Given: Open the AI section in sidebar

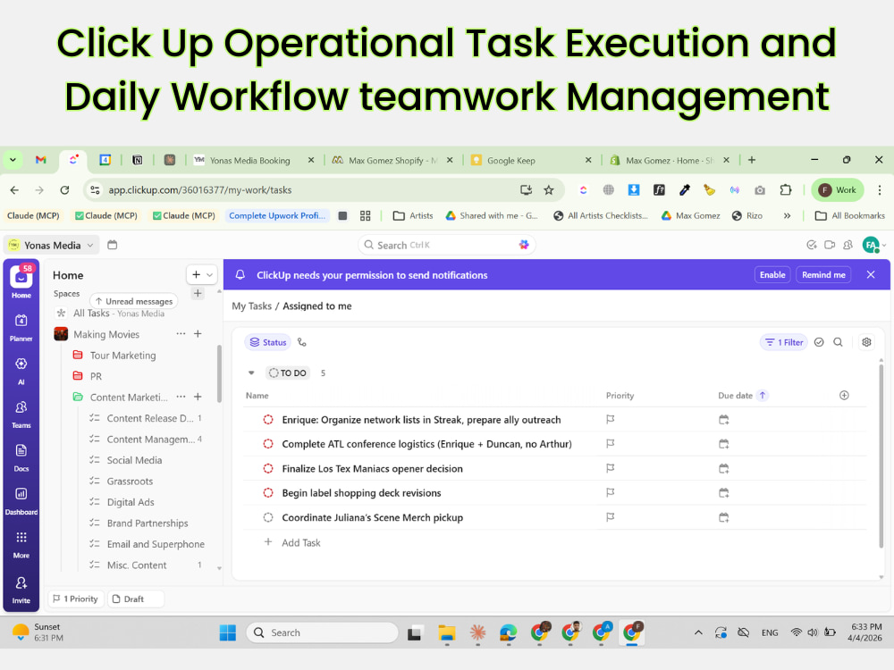Looking at the screenshot, I should [x=21, y=364].
